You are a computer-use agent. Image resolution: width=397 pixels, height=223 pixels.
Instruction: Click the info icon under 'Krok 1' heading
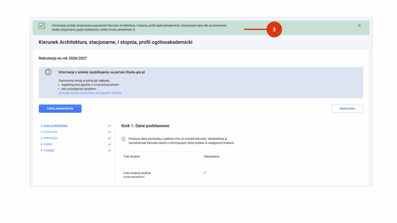[x=124, y=139]
